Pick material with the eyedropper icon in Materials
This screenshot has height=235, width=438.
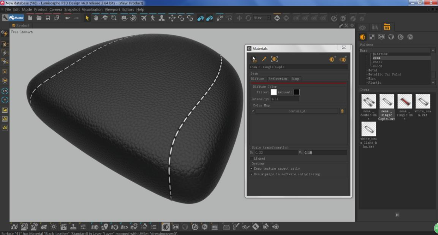pos(264,59)
